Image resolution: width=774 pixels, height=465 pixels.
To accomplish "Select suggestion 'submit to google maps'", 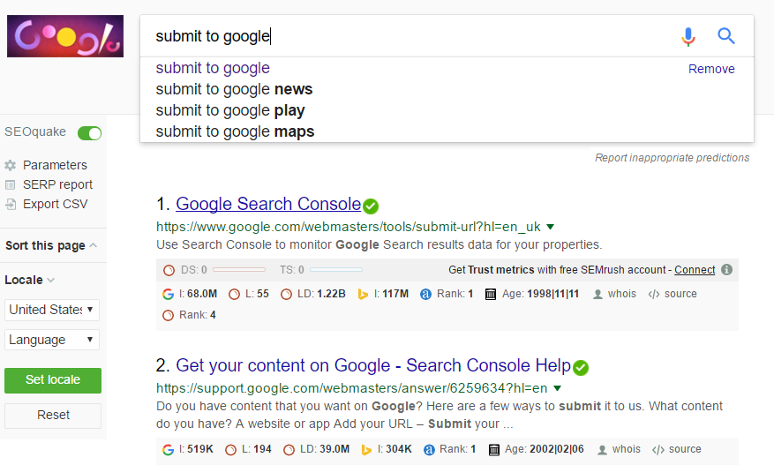I will click(235, 131).
